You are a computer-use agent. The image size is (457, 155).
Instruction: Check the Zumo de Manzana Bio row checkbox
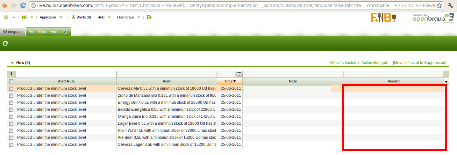(11, 95)
